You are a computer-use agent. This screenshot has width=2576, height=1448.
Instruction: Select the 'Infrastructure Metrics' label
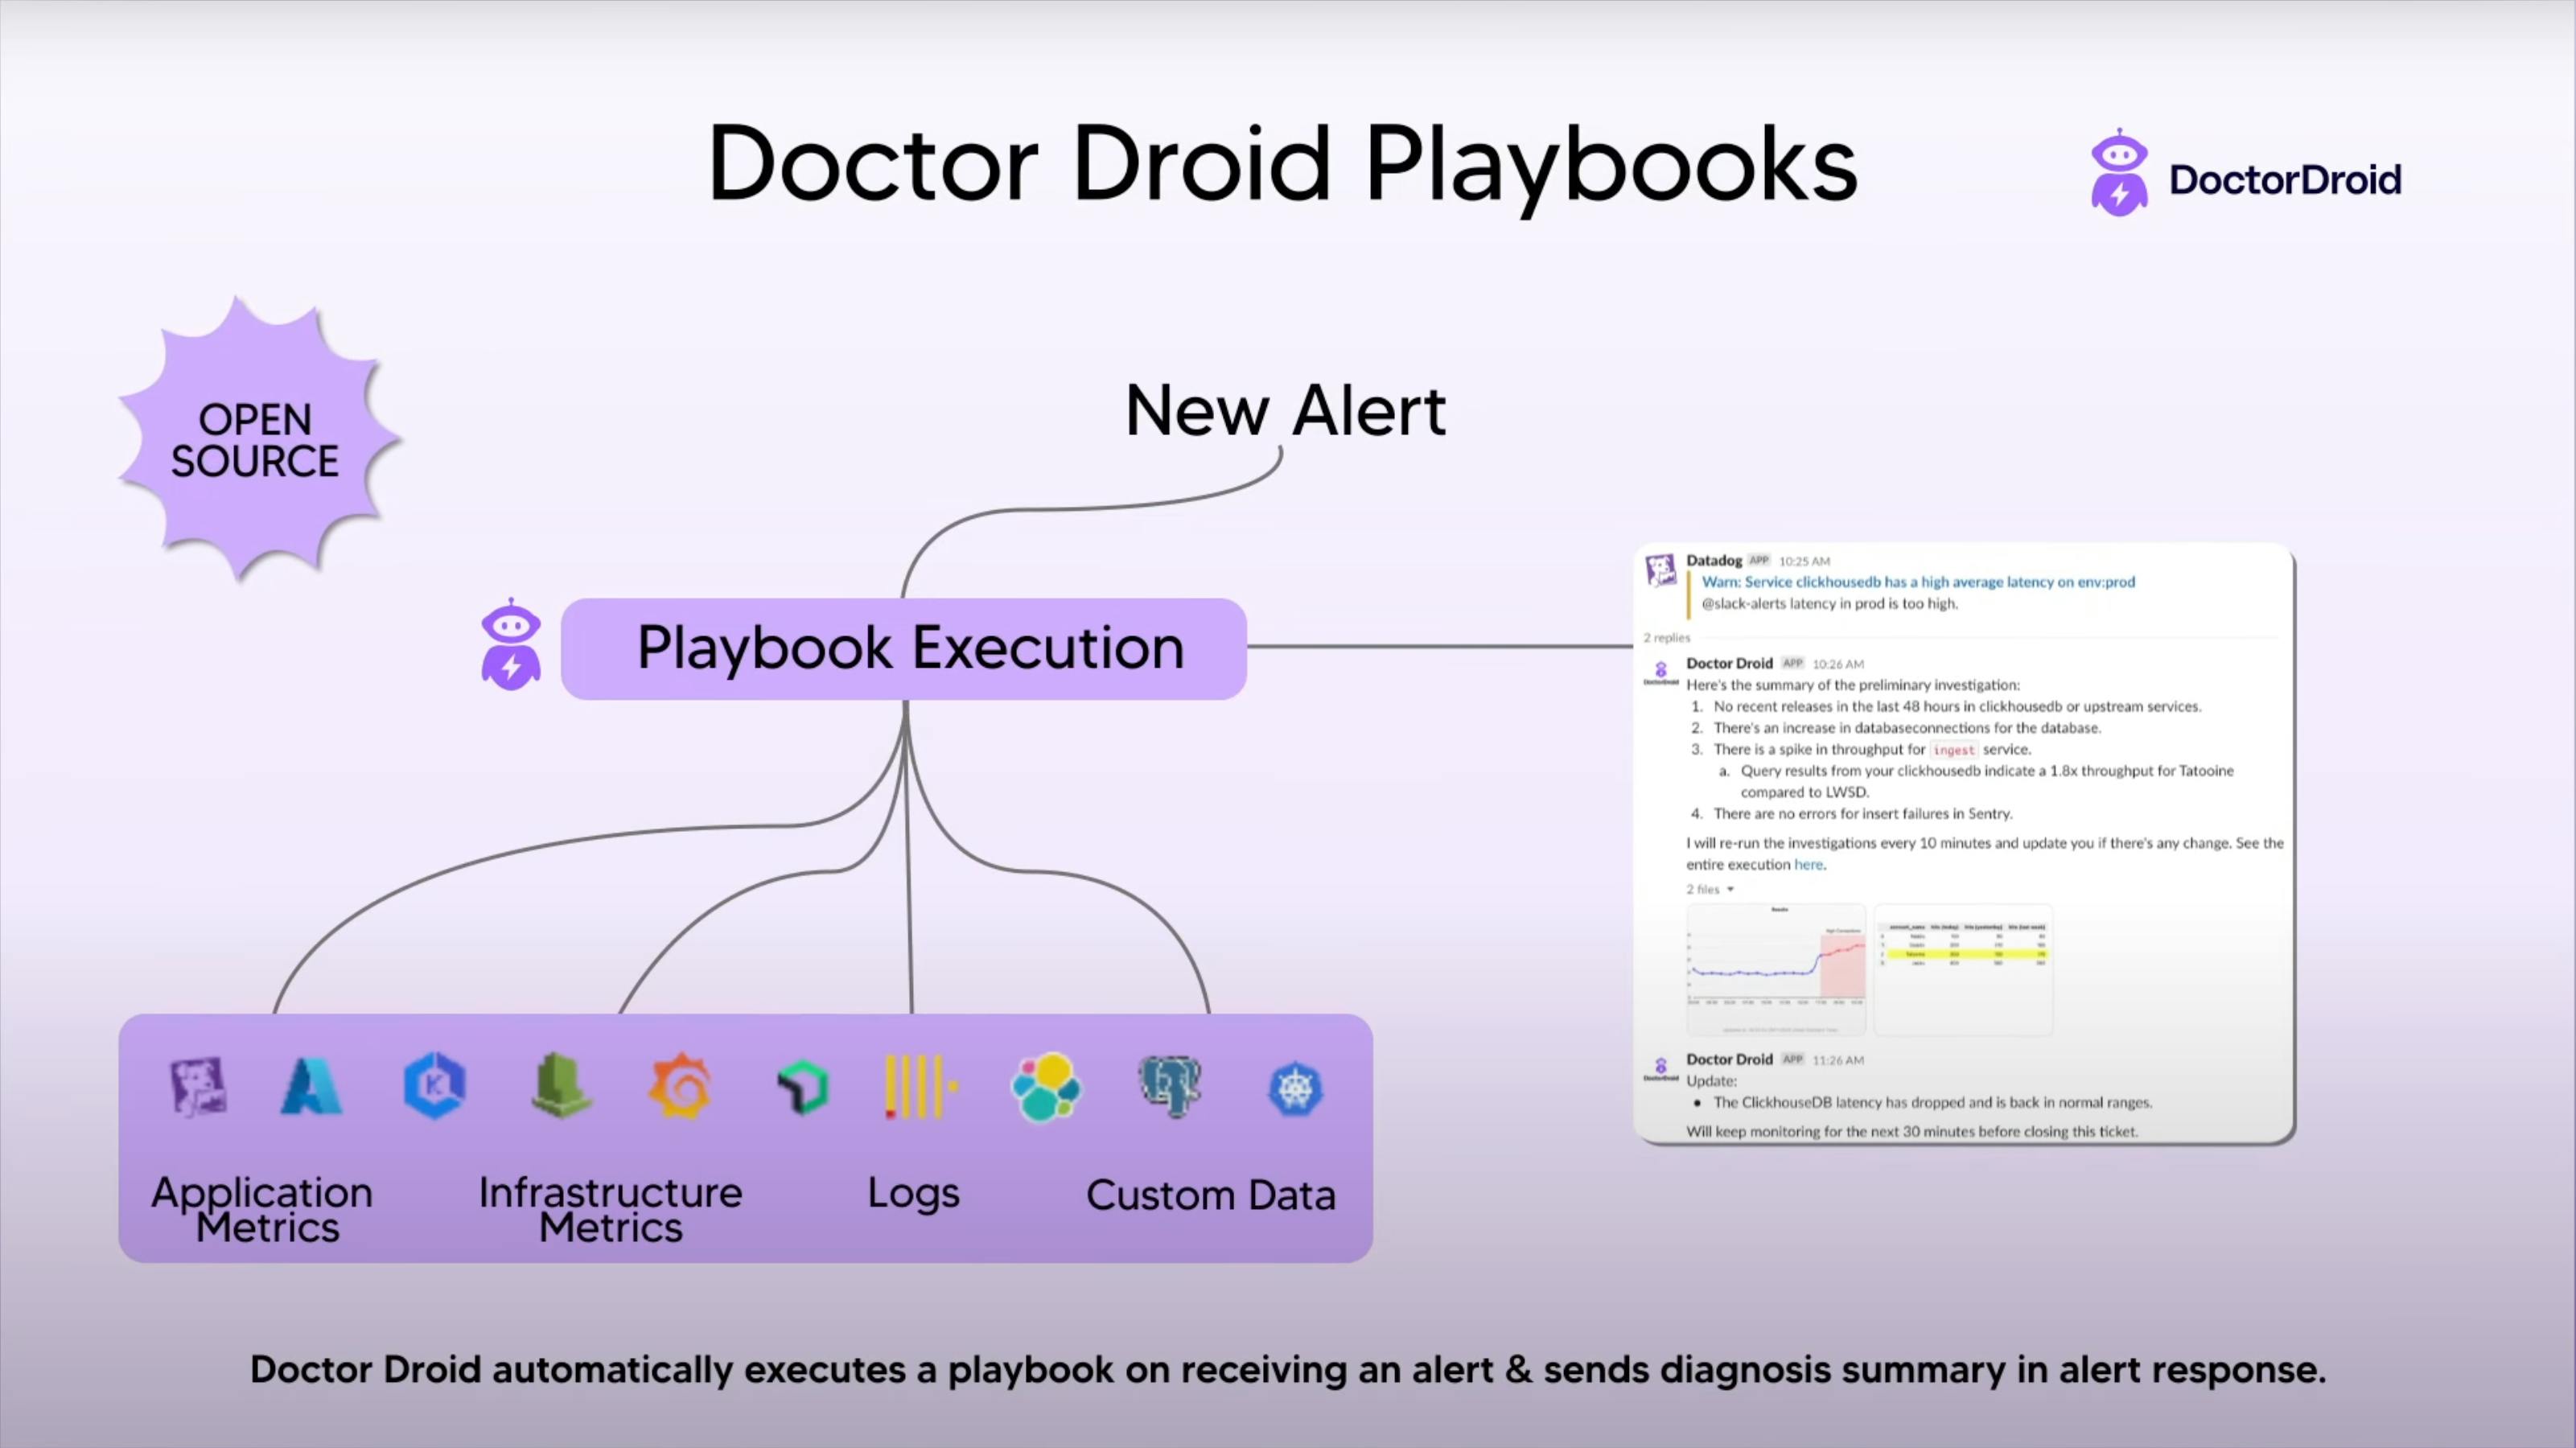click(x=611, y=1209)
